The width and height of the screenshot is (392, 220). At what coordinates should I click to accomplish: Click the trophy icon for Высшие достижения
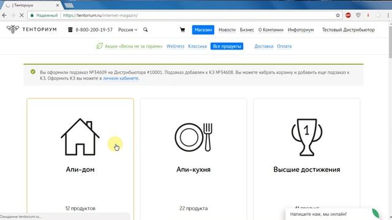(x=307, y=137)
